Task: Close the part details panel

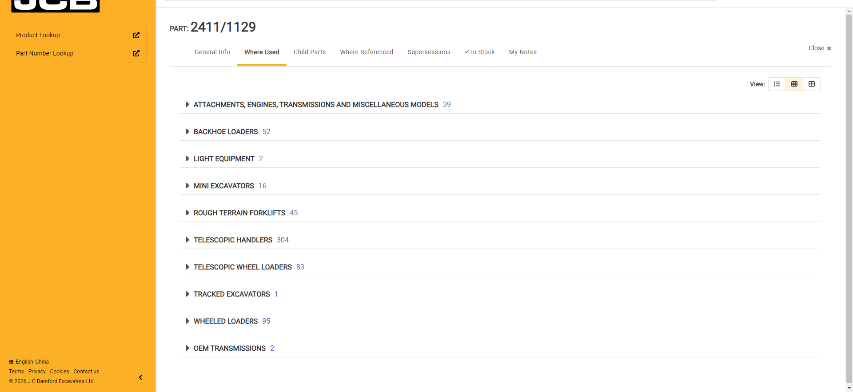Action: pyautogui.click(x=819, y=48)
